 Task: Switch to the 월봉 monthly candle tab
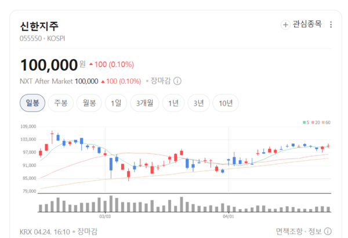click(x=89, y=103)
